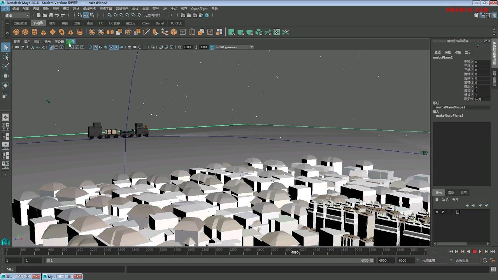498x280 pixels.
Task: Open the 文件 menu
Action: (x=6, y=9)
